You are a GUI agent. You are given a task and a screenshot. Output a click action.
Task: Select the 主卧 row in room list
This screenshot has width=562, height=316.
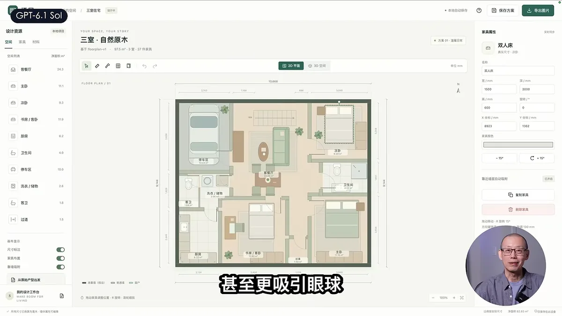coord(36,86)
